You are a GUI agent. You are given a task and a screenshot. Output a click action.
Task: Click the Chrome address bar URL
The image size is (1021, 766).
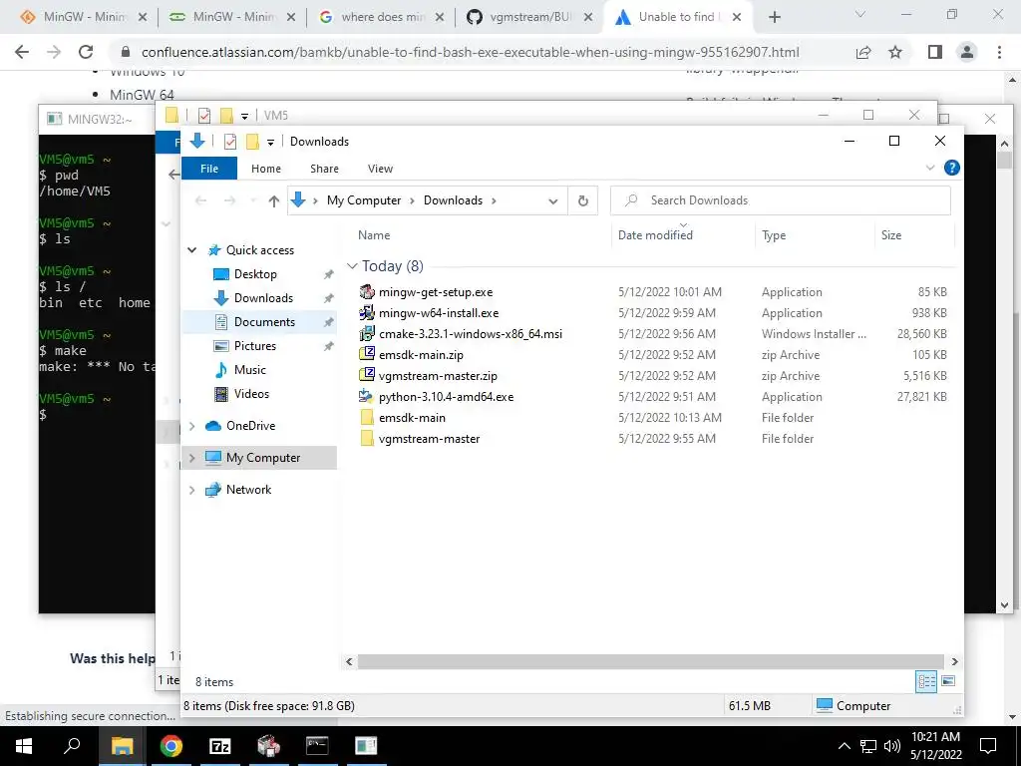click(470, 52)
